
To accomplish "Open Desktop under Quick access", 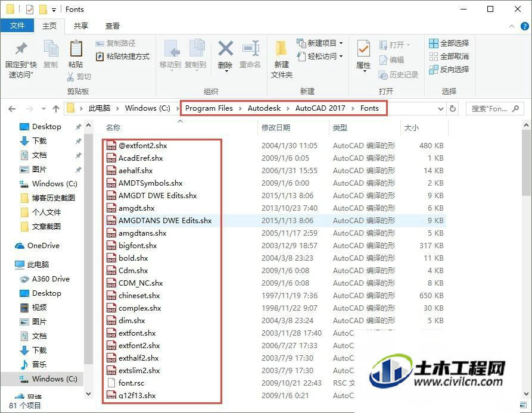I will [x=46, y=127].
